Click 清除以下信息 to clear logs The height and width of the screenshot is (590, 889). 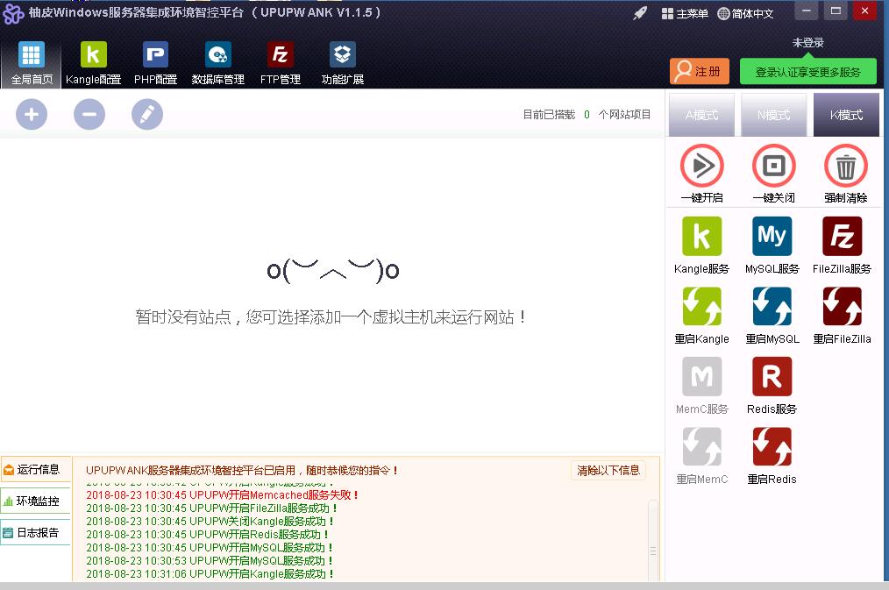click(608, 470)
